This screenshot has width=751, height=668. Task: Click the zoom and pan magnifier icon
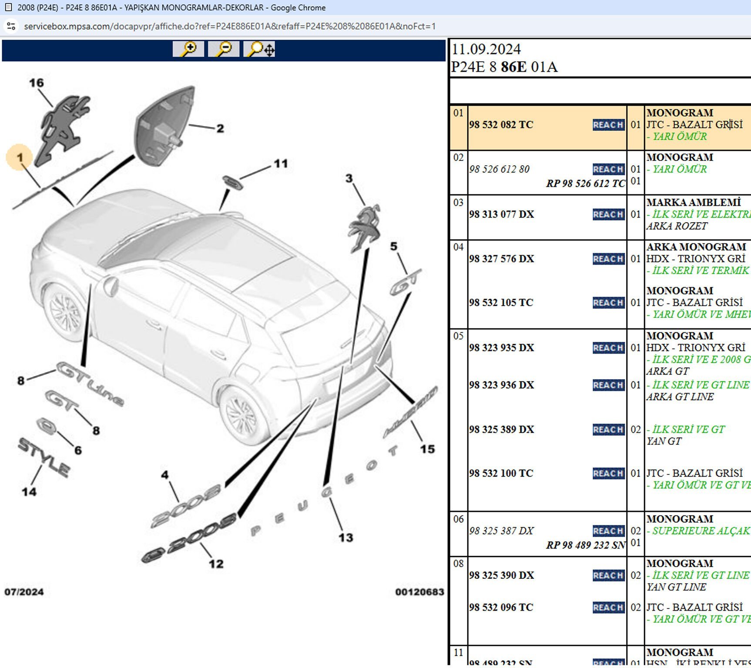tap(259, 49)
